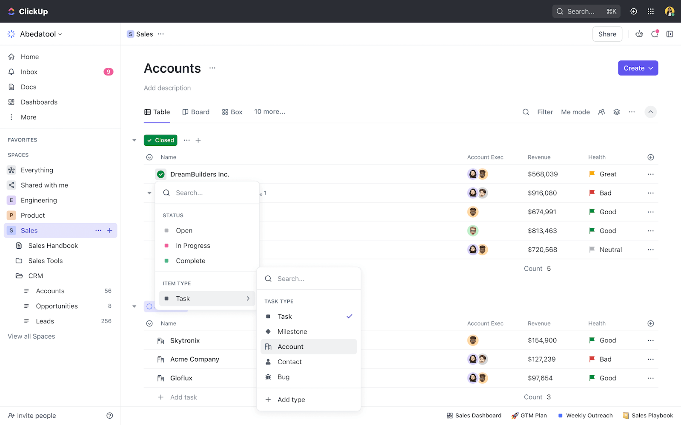This screenshot has width=681, height=425.
Task: Open the app grid icon in the top bar
Action: pyautogui.click(x=651, y=11)
